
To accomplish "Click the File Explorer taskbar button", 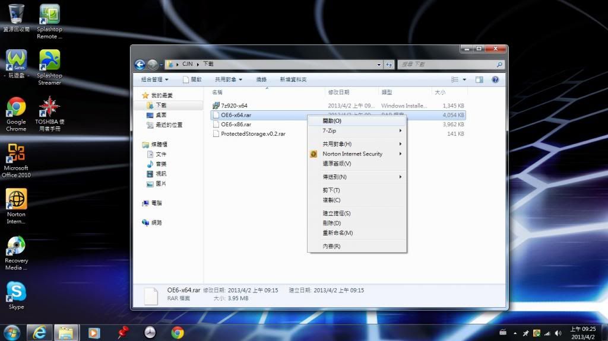I will [x=66, y=333].
